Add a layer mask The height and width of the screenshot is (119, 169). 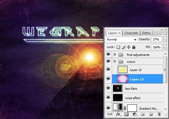pyautogui.click(x=126, y=114)
